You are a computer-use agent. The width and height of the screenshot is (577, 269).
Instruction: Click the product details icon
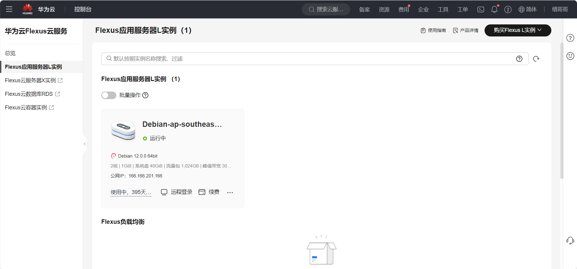coord(456,30)
